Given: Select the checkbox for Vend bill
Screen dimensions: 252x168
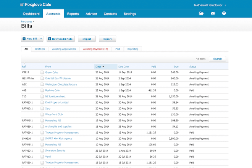Looking at the screenshot, I should tap(42, 157).
